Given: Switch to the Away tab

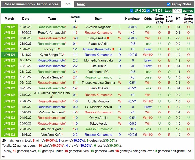Looking at the screenshot, I should [x=81, y=4].
